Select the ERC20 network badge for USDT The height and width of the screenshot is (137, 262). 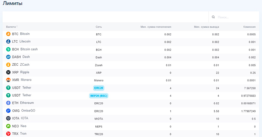99,88
